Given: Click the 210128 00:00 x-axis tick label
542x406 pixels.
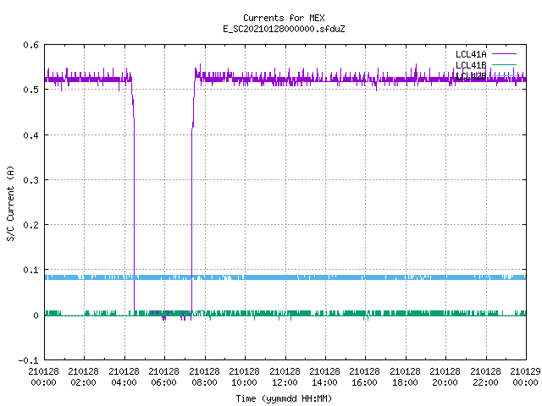Looking at the screenshot, I should pos(43,377).
